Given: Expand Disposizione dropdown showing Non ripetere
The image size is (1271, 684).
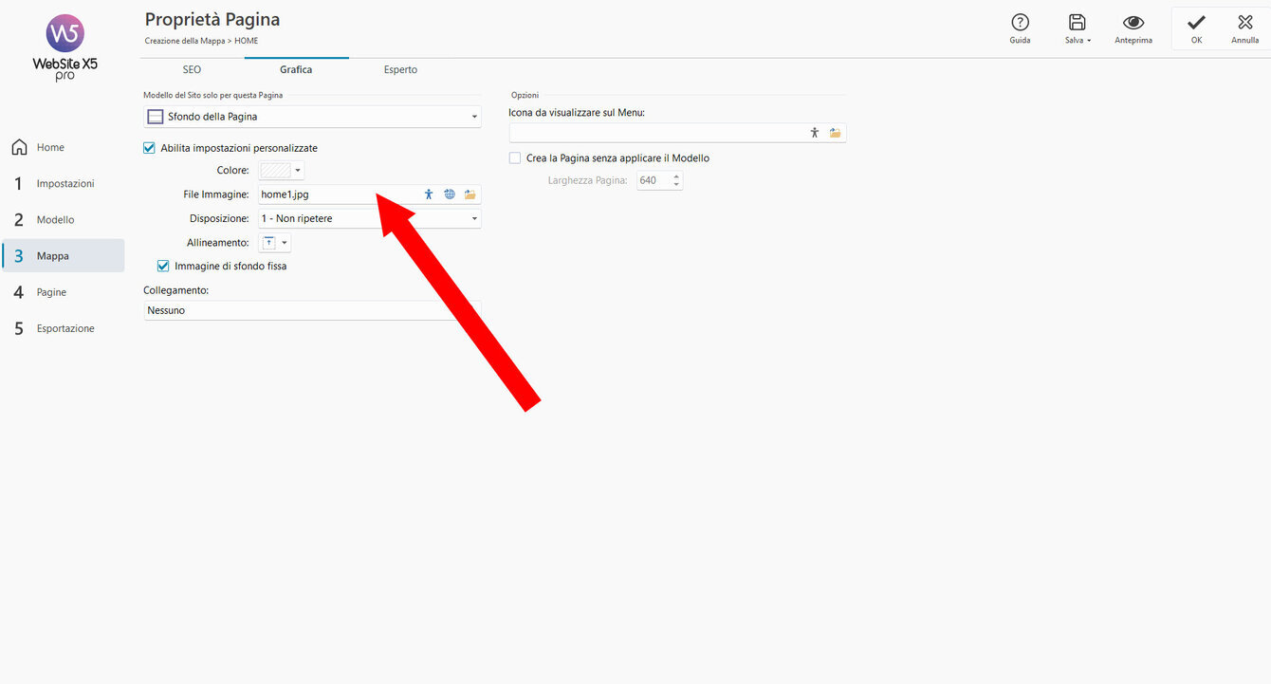Looking at the screenshot, I should [x=369, y=219].
